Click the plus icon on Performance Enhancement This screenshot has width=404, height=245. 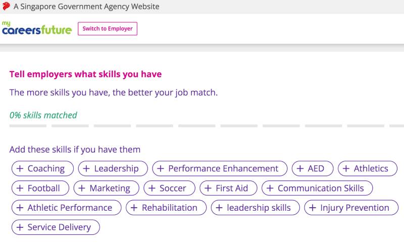(x=161, y=168)
